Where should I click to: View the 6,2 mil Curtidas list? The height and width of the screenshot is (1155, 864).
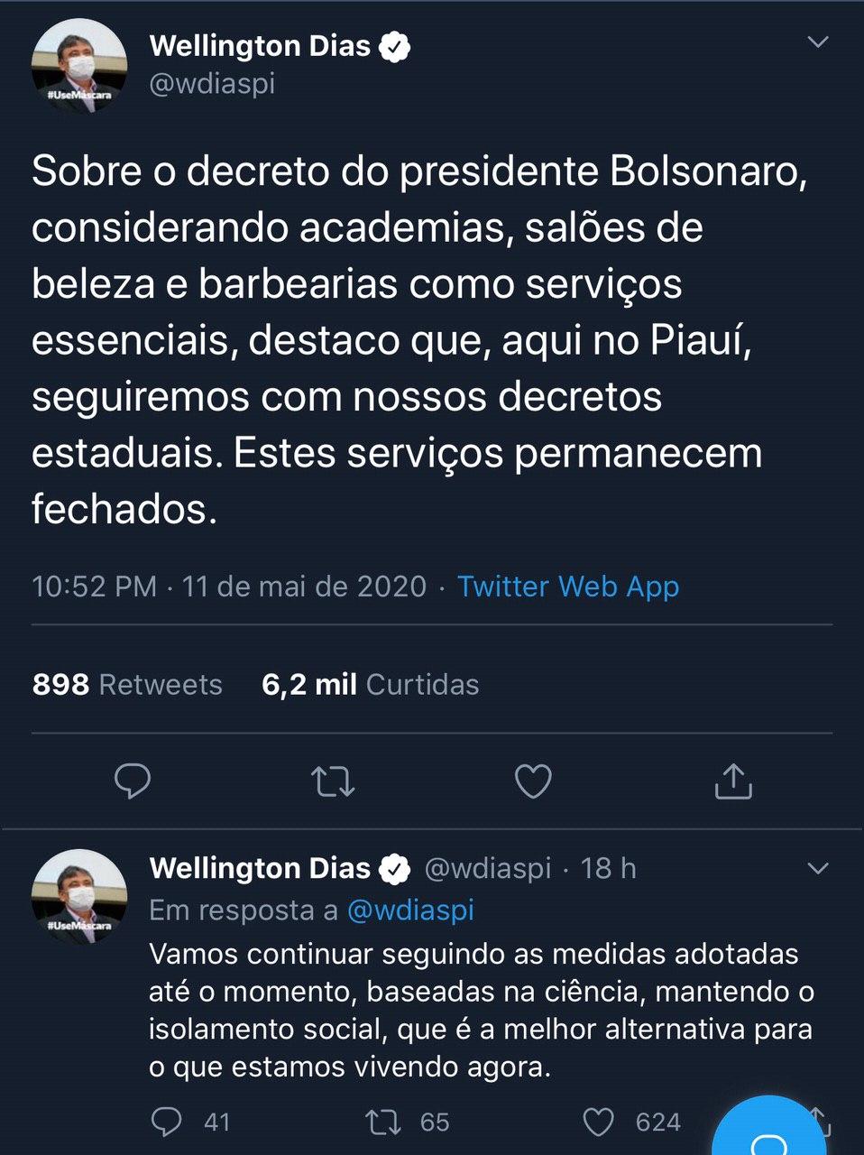[370, 685]
